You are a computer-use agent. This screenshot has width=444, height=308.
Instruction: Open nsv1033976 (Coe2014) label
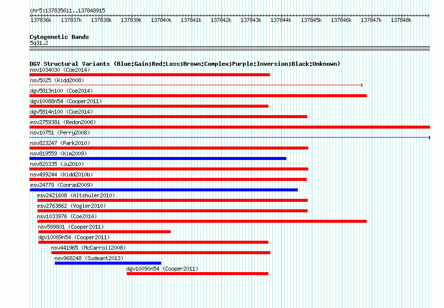67,216
